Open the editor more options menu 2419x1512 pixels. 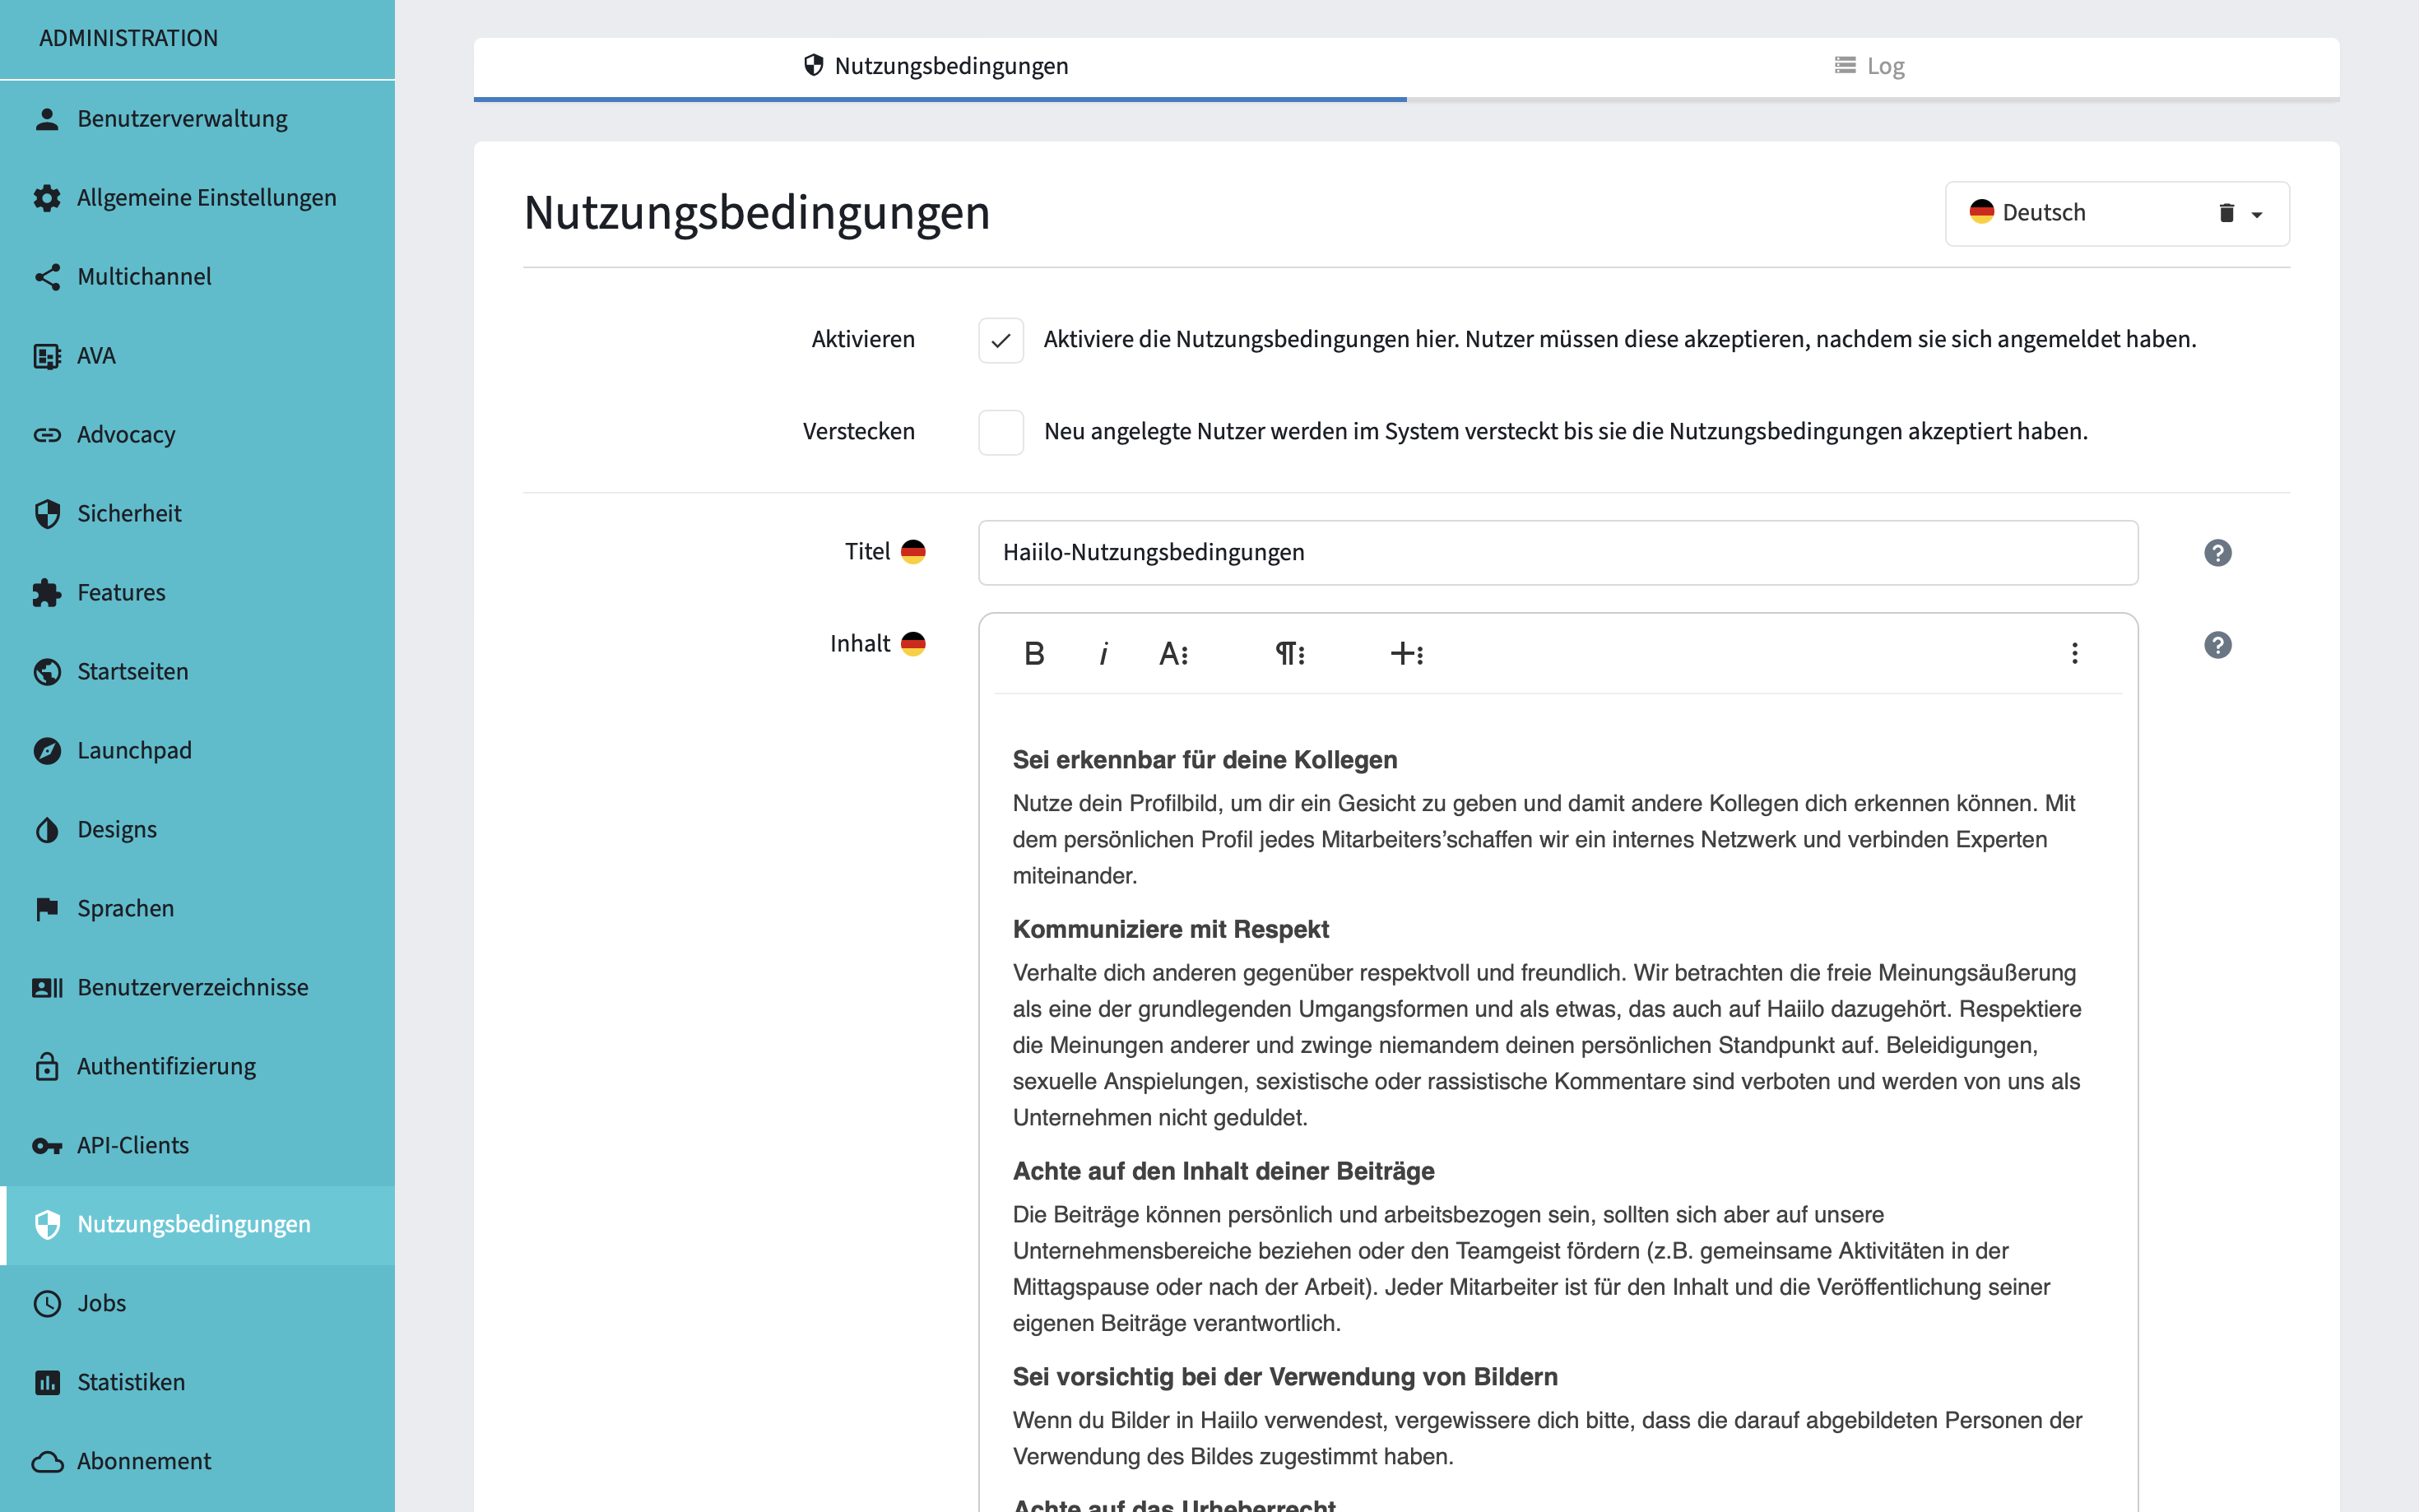click(2075, 654)
